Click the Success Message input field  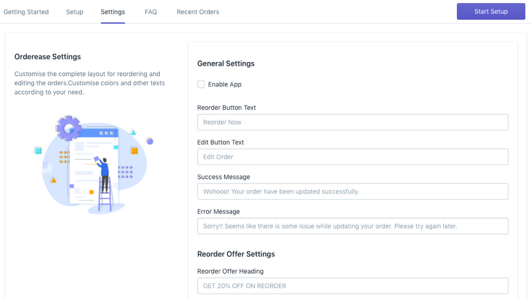point(353,191)
